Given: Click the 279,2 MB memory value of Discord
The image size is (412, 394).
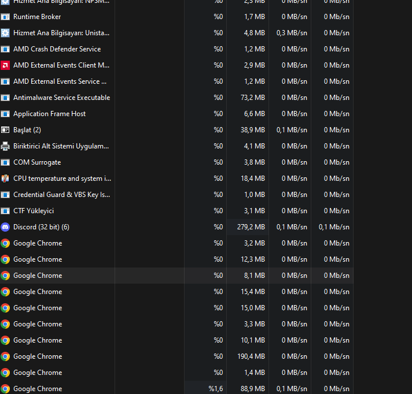Looking at the screenshot, I should (x=251, y=227).
